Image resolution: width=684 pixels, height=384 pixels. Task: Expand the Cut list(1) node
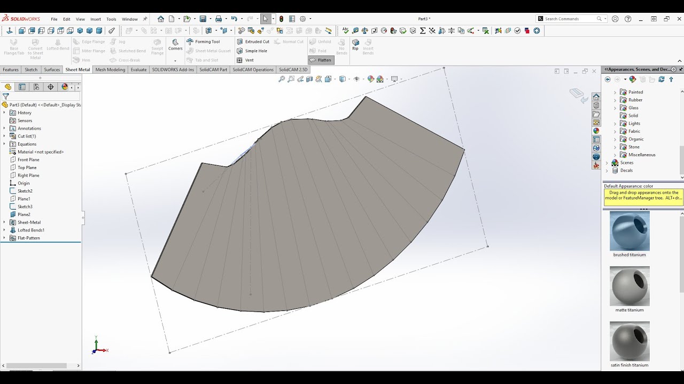(x=4, y=136)
